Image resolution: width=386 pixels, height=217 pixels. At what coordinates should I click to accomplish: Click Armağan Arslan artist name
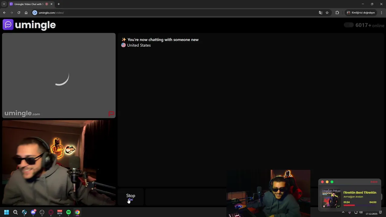pos(353,197)
